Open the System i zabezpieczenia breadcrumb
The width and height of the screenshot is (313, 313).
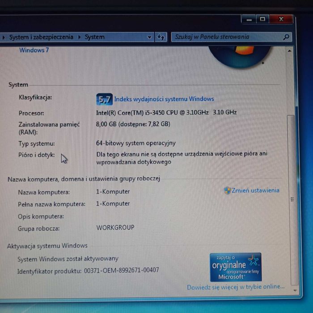click(x=41, y=37)
